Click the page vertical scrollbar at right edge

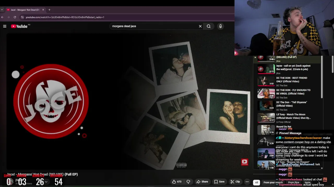[x=332, y=64]
